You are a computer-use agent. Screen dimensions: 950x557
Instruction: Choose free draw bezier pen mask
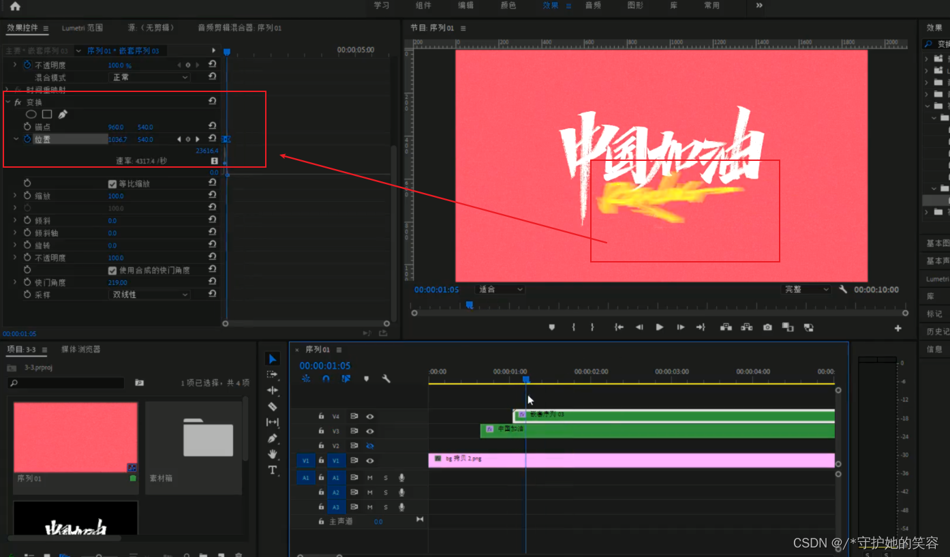click(63, 115)
